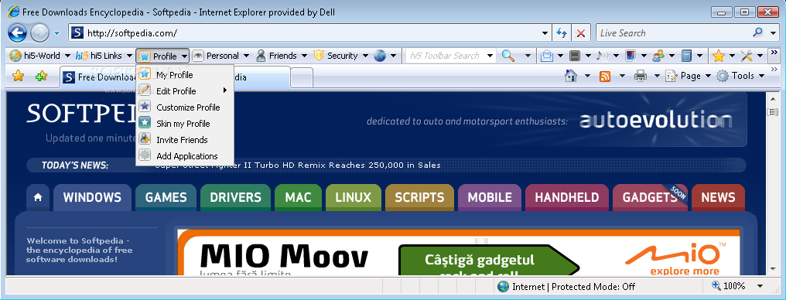786x300 pixels.
Task: Click the Home page icon
Action: click(x=571, y=76)
